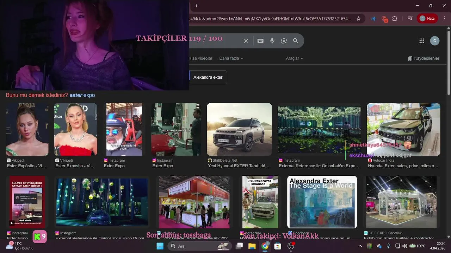Open File Explorer from the taskbar
This screenshot has width=451, height=253.
click(252, 246)
